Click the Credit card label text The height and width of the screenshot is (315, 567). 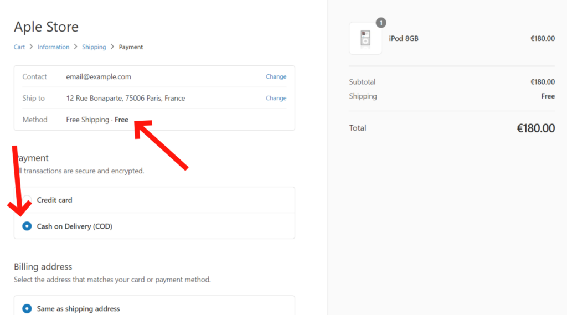pos(54,200)
